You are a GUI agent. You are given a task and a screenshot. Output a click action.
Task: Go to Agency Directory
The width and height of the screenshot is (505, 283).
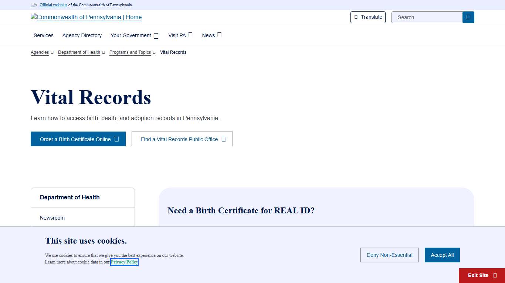click(x=82, y=35)
